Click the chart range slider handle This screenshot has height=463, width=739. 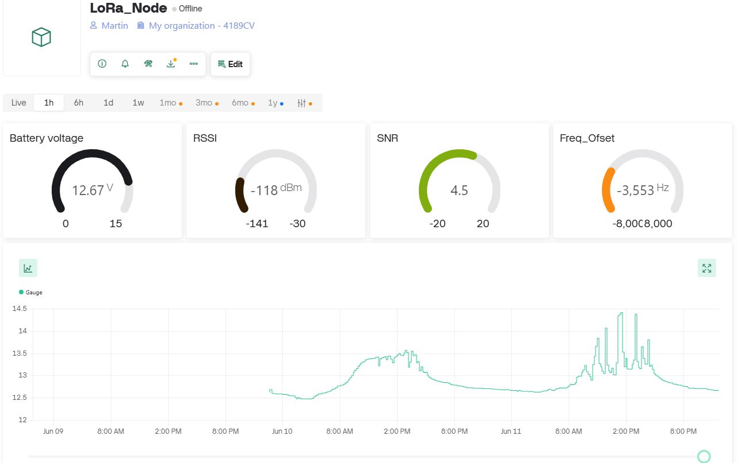[704, 456]
